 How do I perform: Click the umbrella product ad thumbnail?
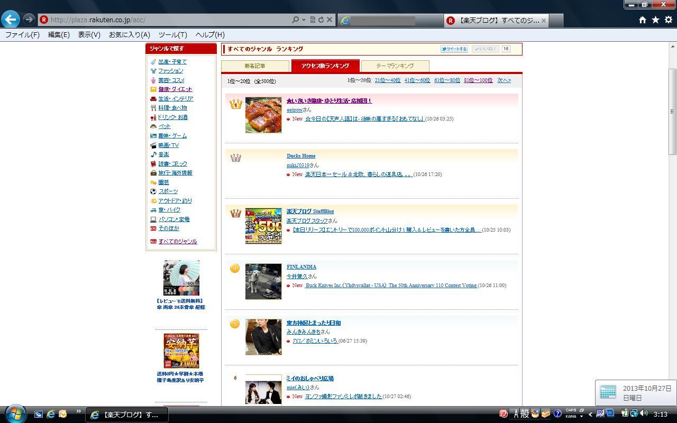181,278
